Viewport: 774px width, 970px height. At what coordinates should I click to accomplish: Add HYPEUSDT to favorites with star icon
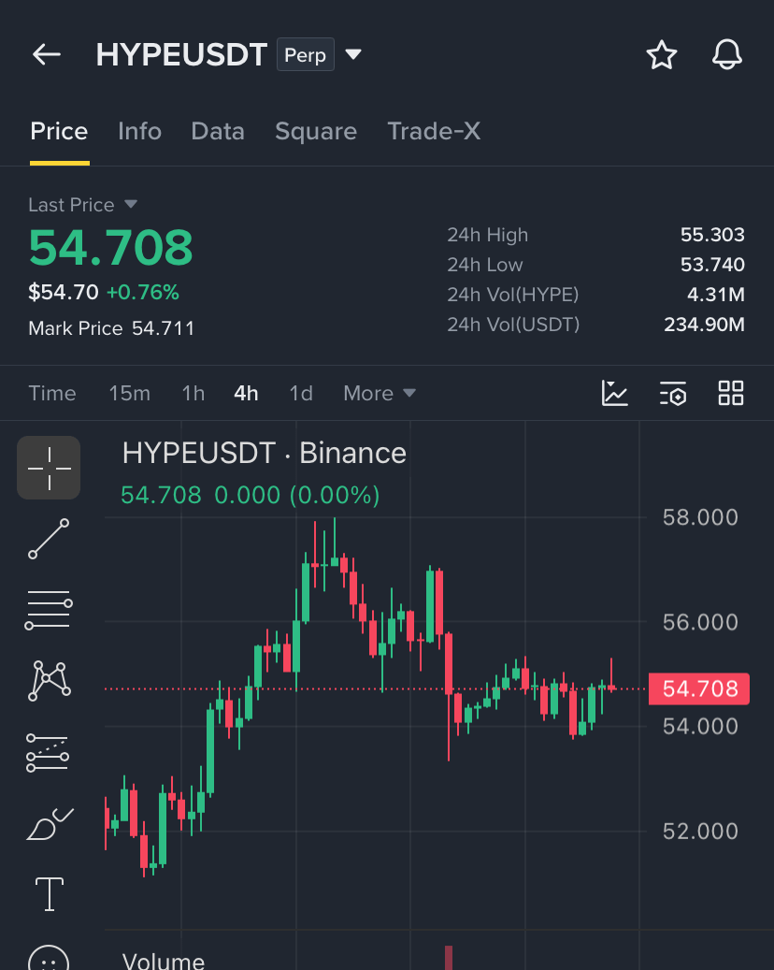click(662, 54)
